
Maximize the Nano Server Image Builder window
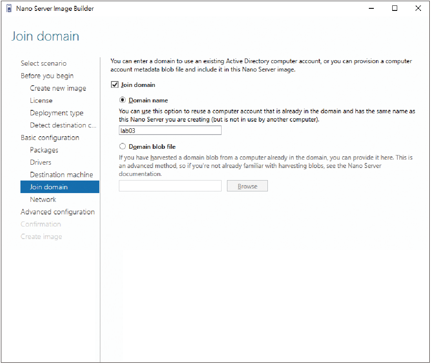coord(395,8)
